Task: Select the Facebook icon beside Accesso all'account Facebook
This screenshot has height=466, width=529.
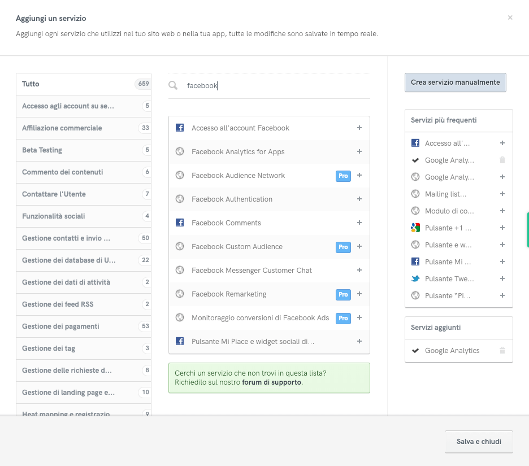Action: point(179,128)
